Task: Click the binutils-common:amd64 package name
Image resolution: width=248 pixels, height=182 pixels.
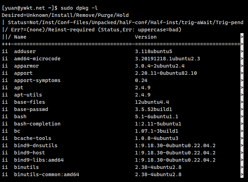Action: point(46,174)
